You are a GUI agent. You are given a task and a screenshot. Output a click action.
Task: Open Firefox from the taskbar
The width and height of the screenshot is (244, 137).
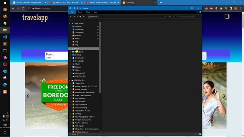point(5,16)
